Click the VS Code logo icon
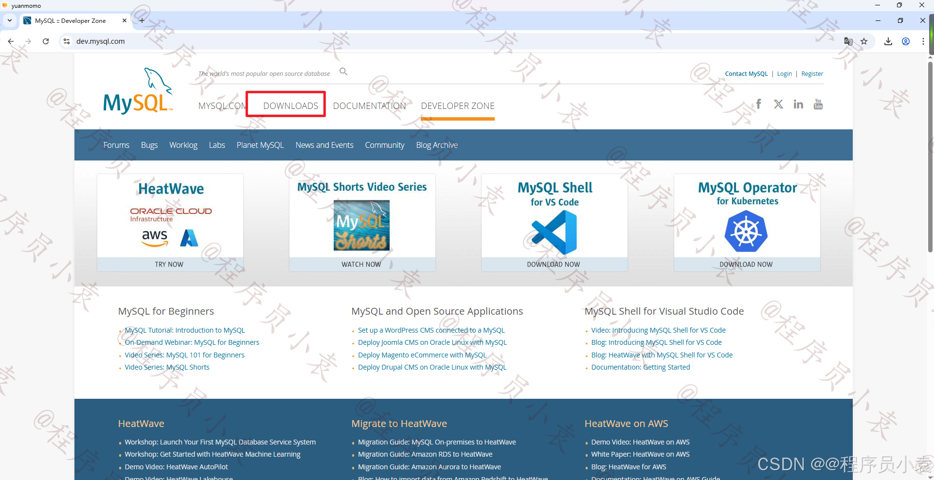This screenshot has height=480, width=934. 554,232
